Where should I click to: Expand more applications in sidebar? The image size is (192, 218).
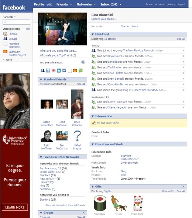point(8,60)
